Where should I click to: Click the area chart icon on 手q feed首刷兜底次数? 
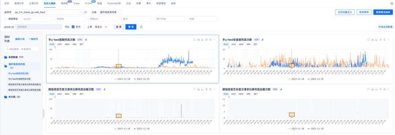point(199,40)
